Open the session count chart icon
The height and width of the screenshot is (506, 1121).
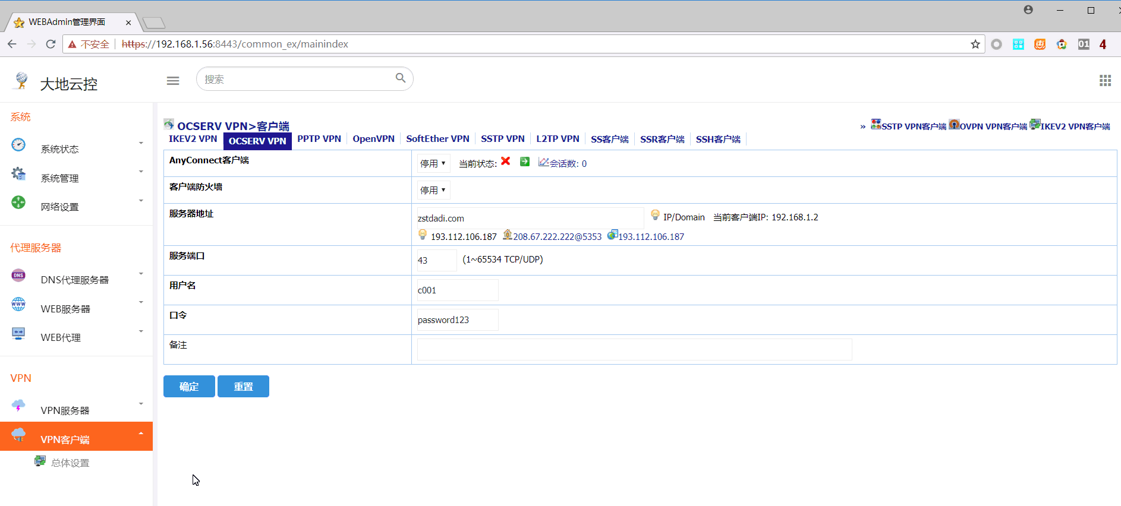tap(543, 162)
